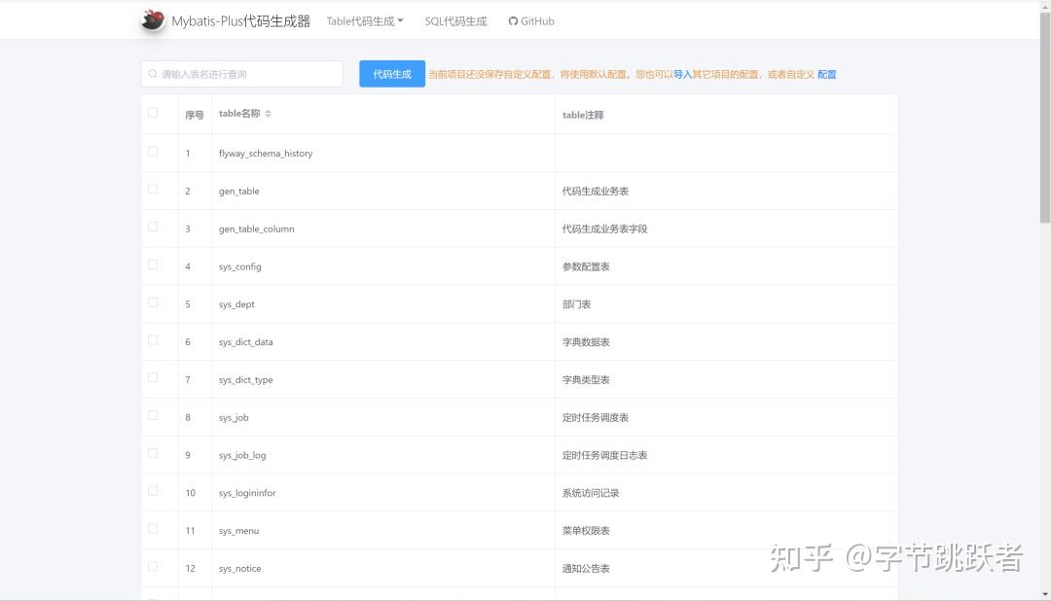Viewport: 1051px width, 601px height.
Task: Select the SQL代码生成 menu item
Action: coord(455,19)
